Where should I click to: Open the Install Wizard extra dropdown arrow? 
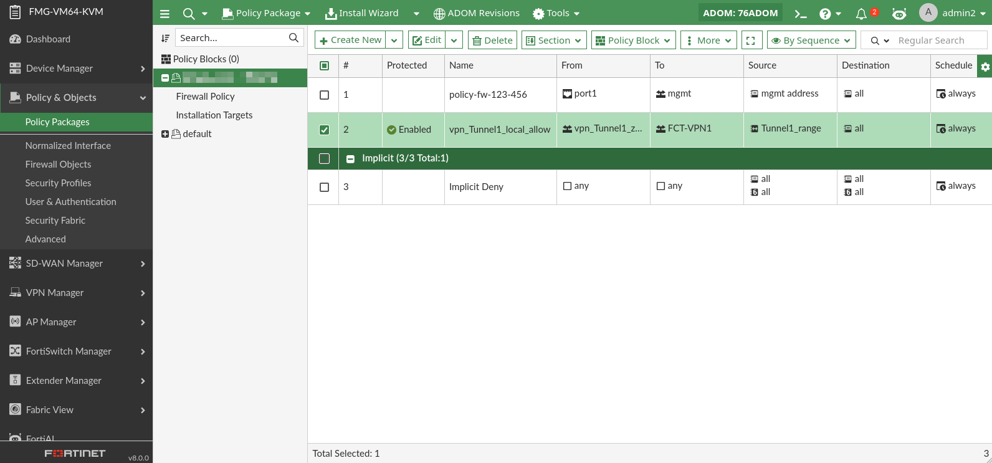coord(416,14)
